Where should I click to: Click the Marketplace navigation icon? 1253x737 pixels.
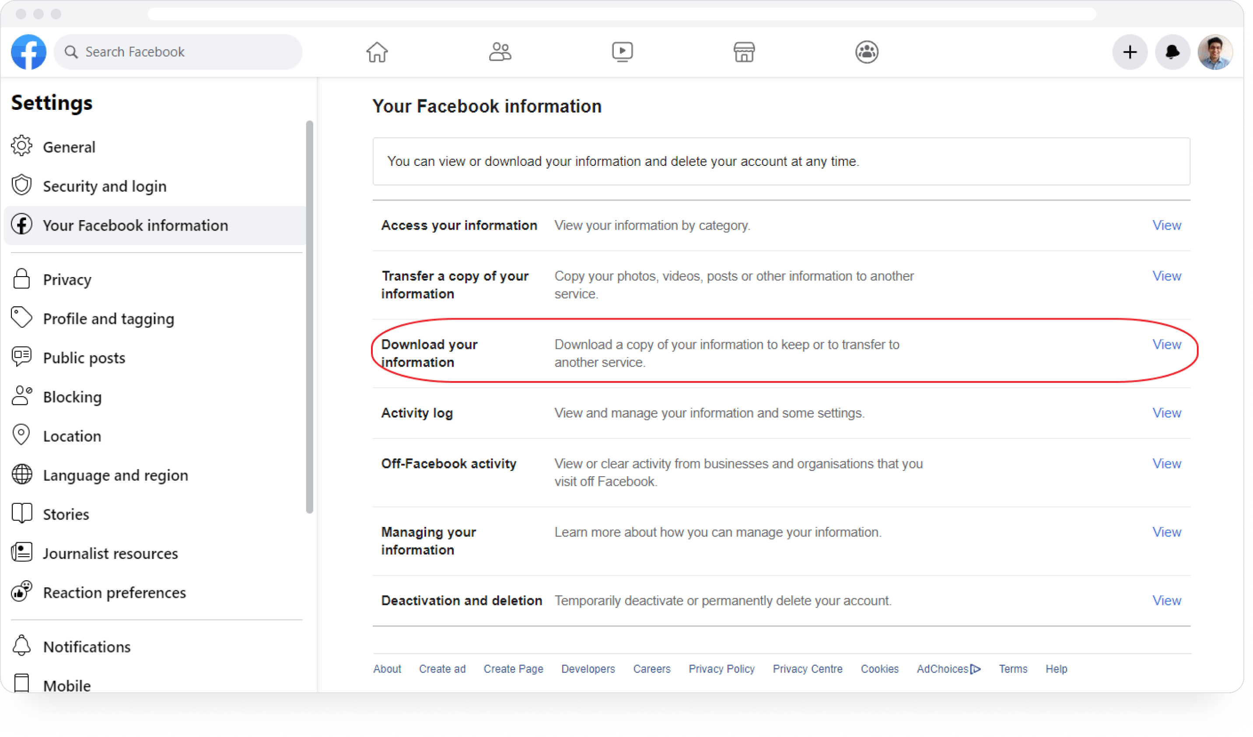(x=745, y=52)
